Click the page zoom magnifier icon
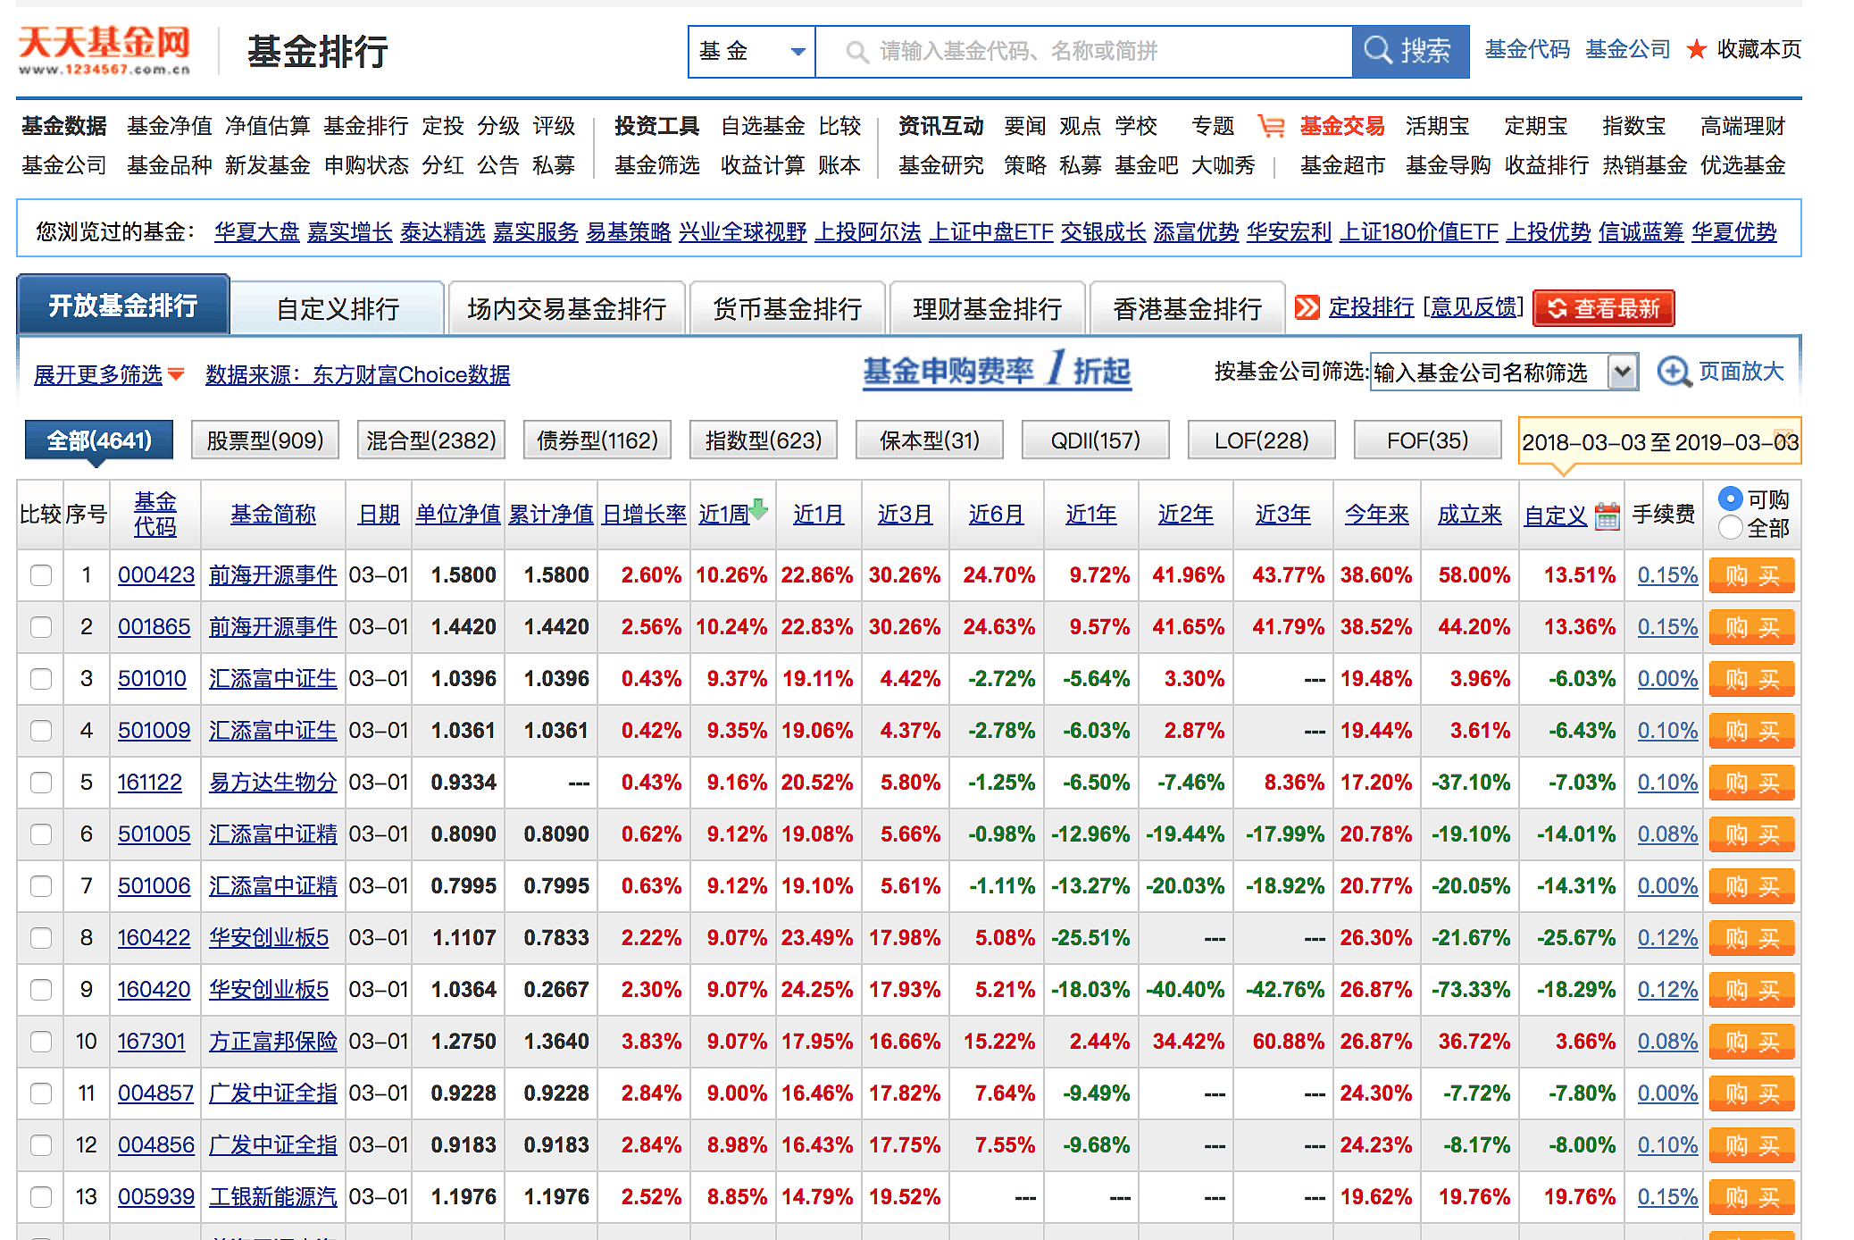This screenshot has height=1240, width=1854. pyautogui.click(x=1674, y=372)
